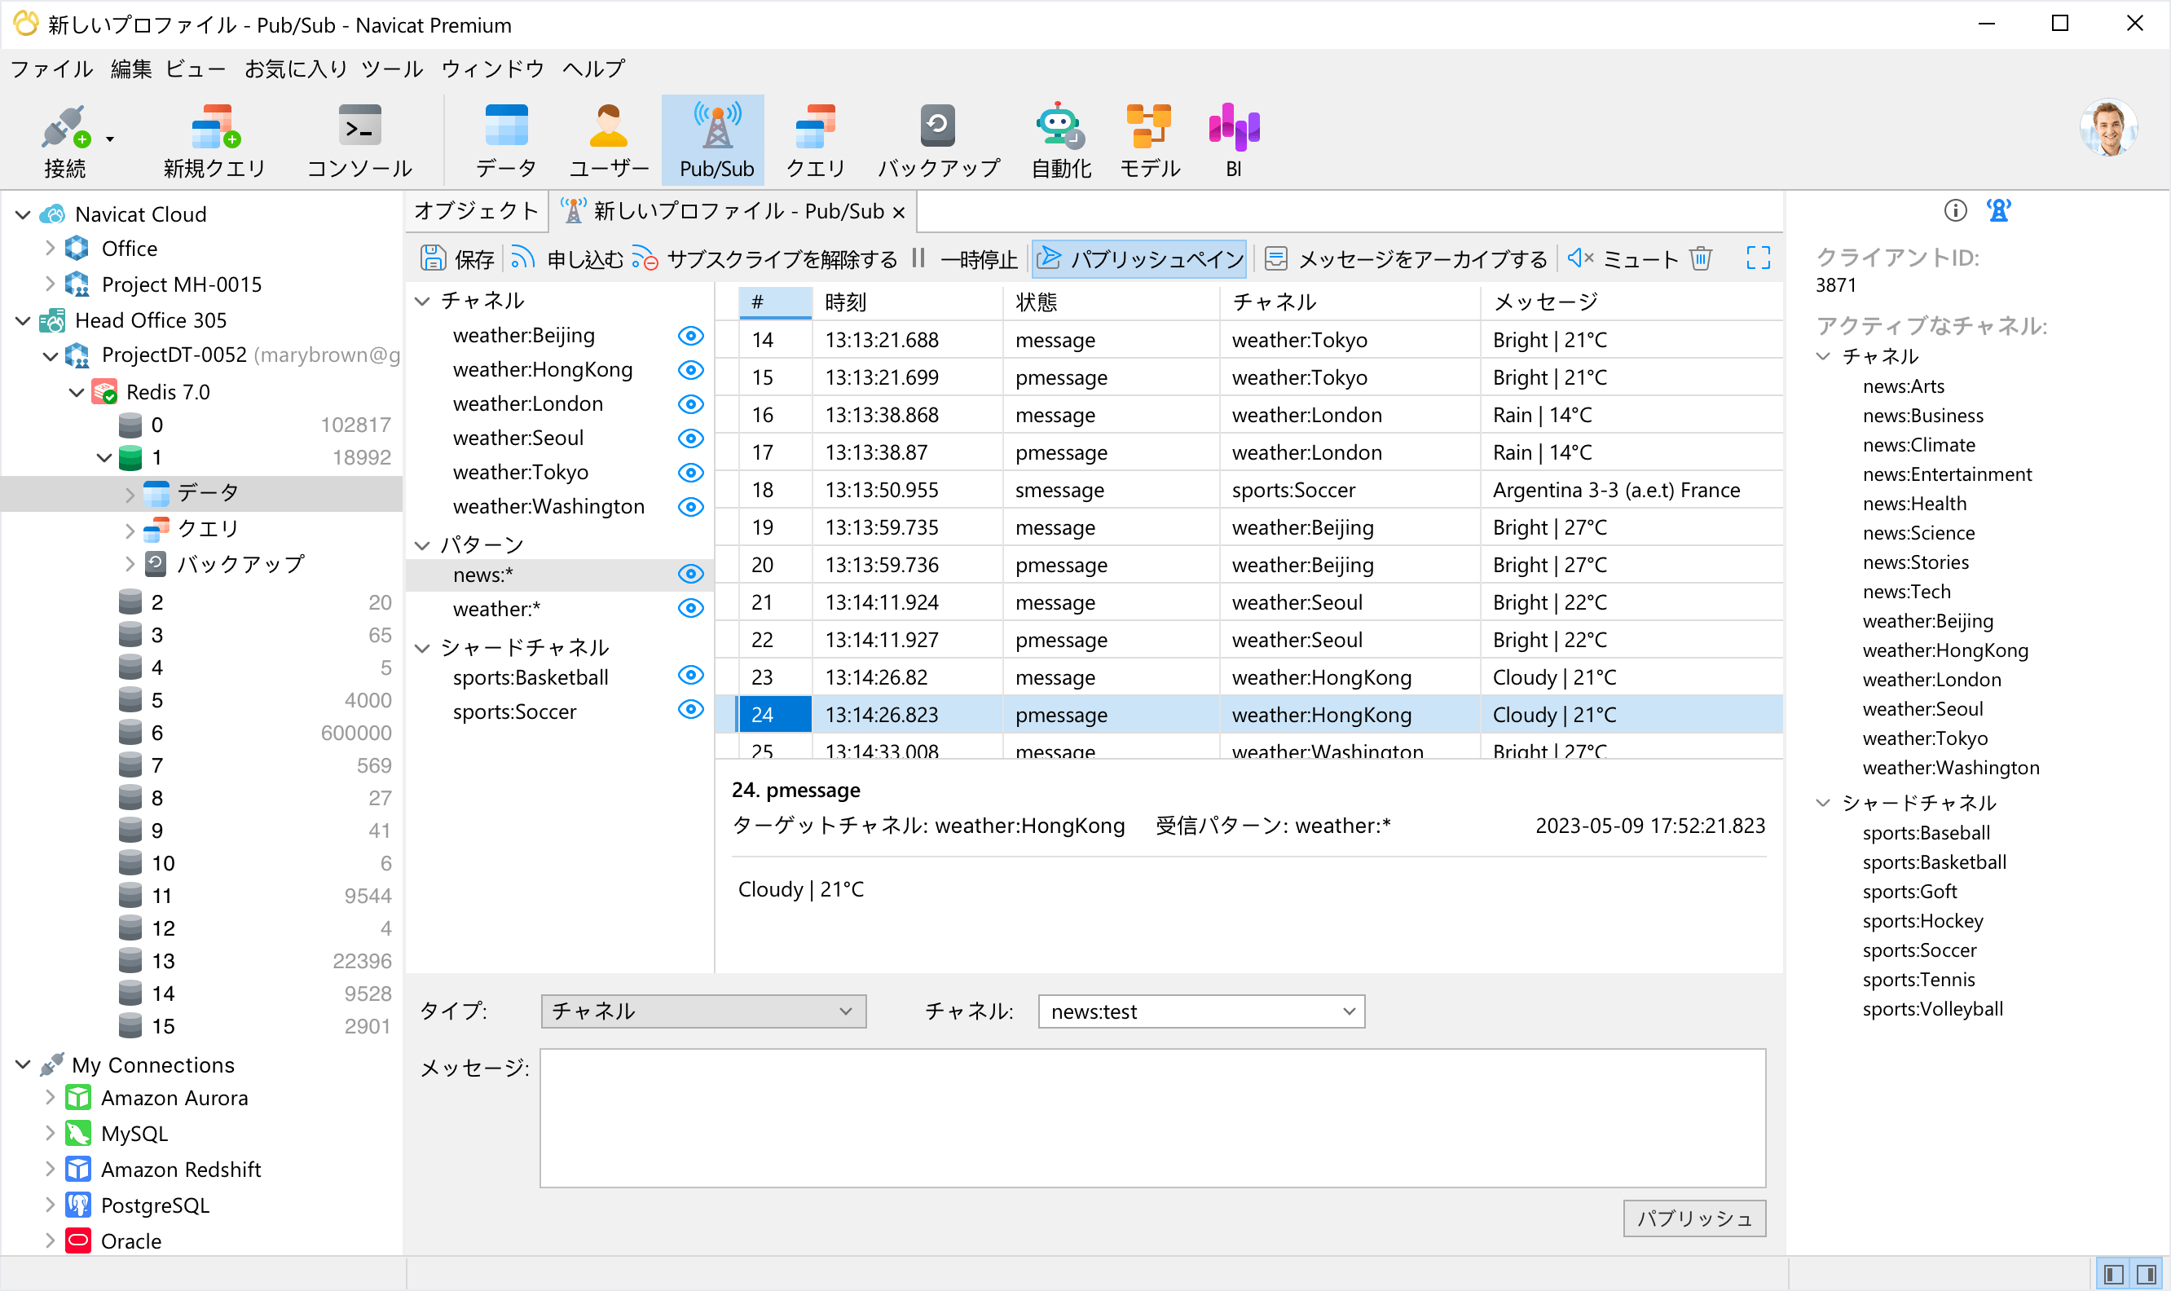This screenshot has width=2171, height=1291.
Task: Collapse the パターン group in channel list
Action: (x=423, y=545)
